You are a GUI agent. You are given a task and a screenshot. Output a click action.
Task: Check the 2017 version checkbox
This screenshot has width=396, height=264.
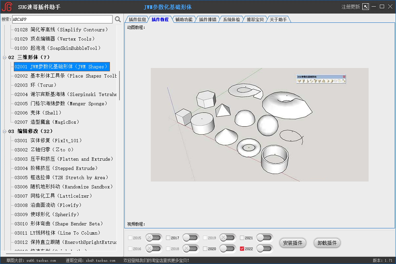coord(168,238)
